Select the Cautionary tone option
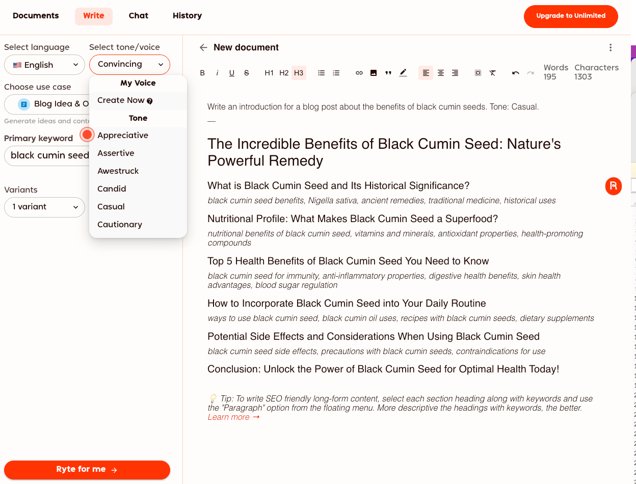The width and height of the screenshot is (636, 484). coord(138,224)
